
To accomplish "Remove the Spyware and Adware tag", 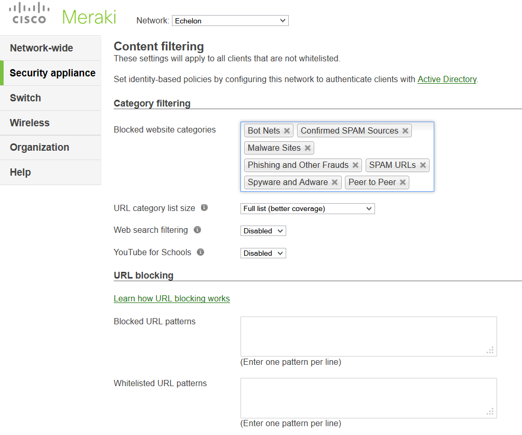I will pos(334,182).
